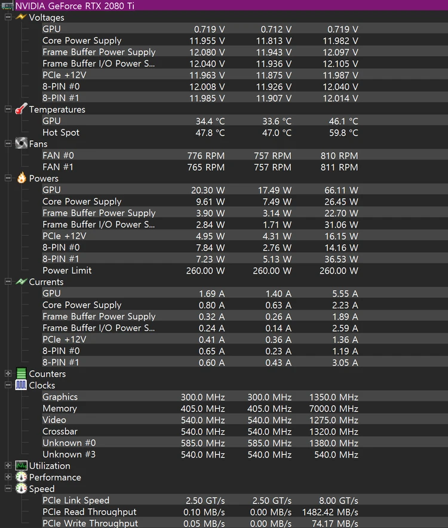
Task: Collapse the Clocks section
Action: [x=8, y=385]
